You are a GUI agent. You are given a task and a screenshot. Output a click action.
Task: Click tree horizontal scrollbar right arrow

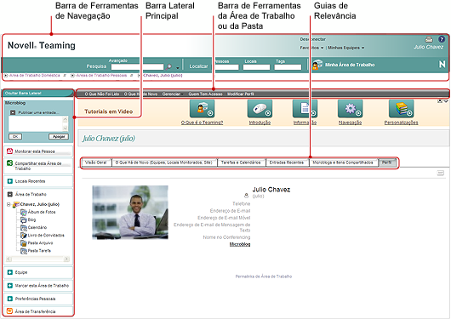(x=66, y=259)
